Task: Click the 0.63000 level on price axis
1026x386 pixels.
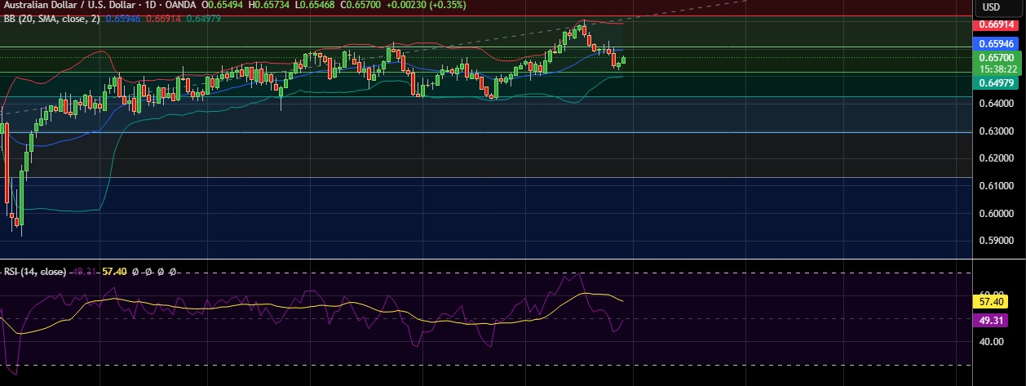Action: click(x=996, y=131)
